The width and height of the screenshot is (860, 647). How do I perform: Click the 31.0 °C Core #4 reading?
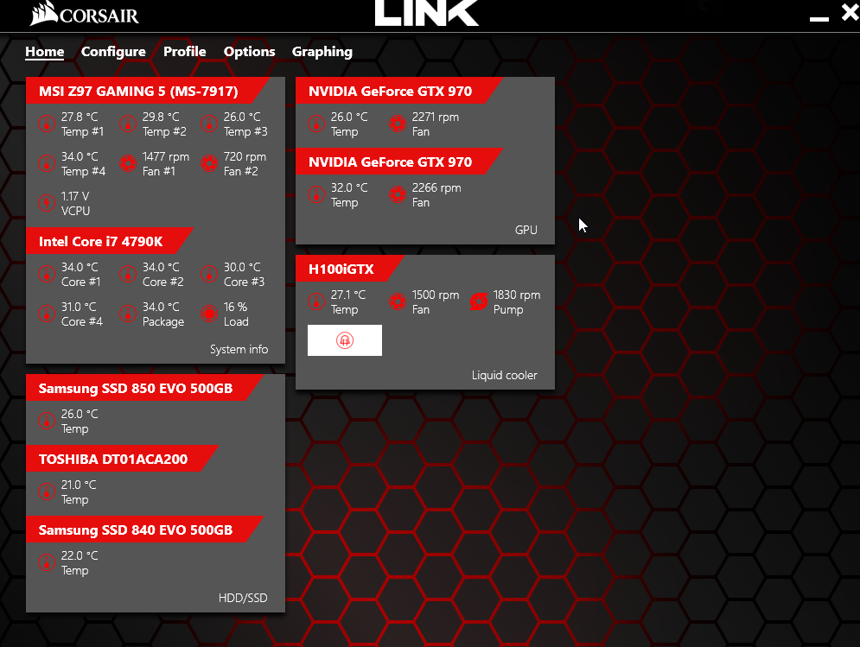pyautogui.click(x=82, y=314)
